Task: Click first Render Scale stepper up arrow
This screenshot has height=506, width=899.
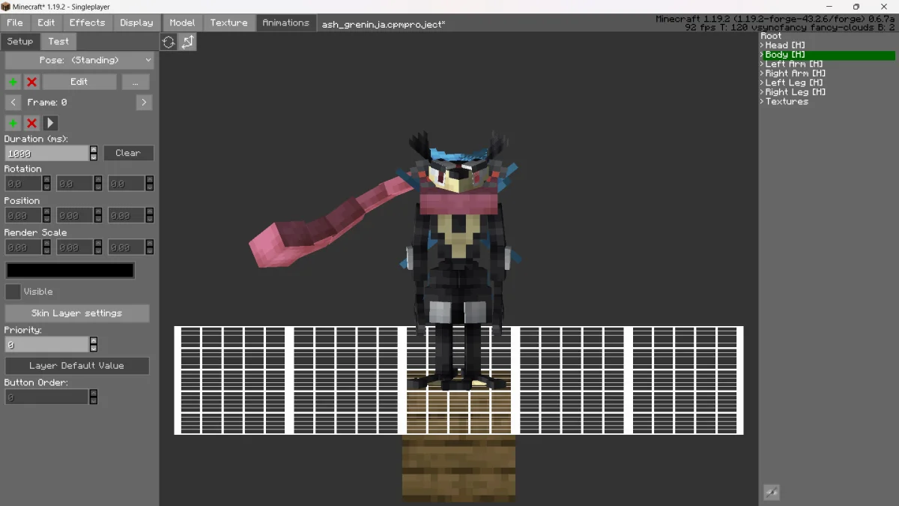Action: point(46,243)
